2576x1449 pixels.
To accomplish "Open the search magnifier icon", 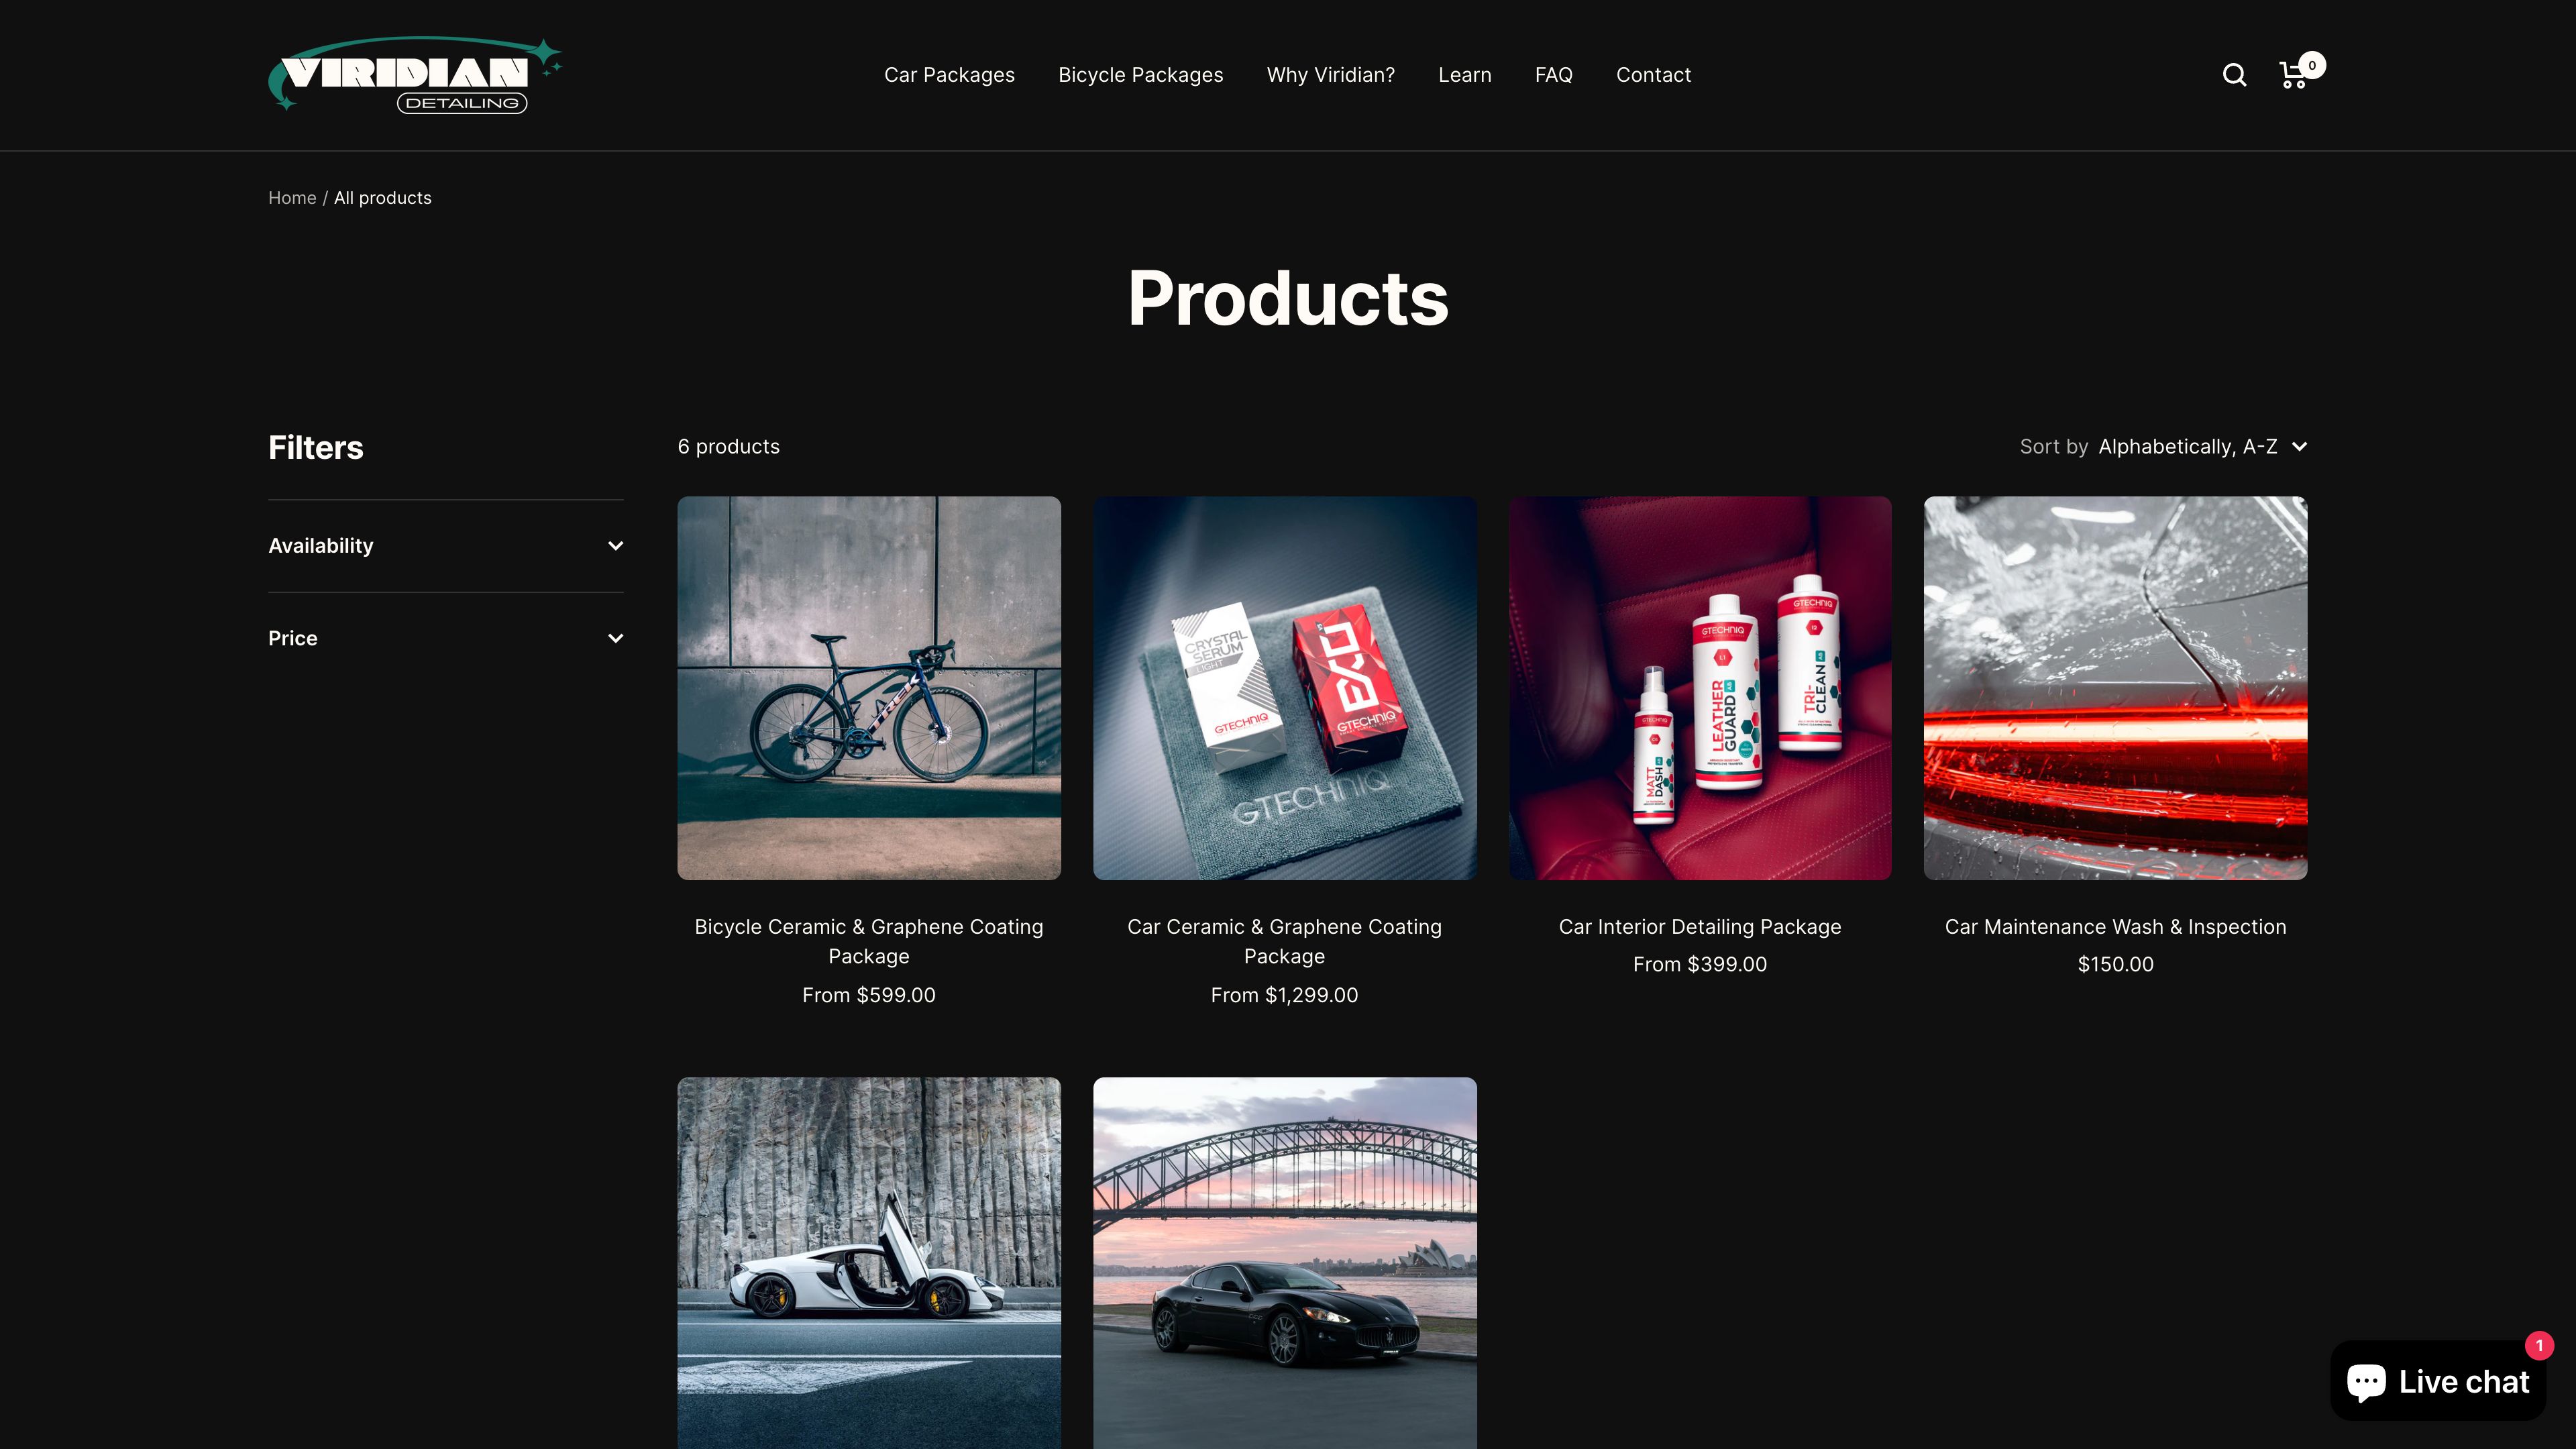I will pos(2234,75).
